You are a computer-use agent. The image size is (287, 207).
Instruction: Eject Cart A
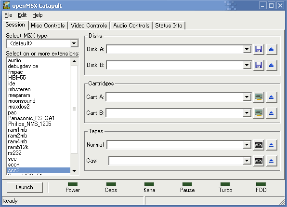click(x=272, y=97)
